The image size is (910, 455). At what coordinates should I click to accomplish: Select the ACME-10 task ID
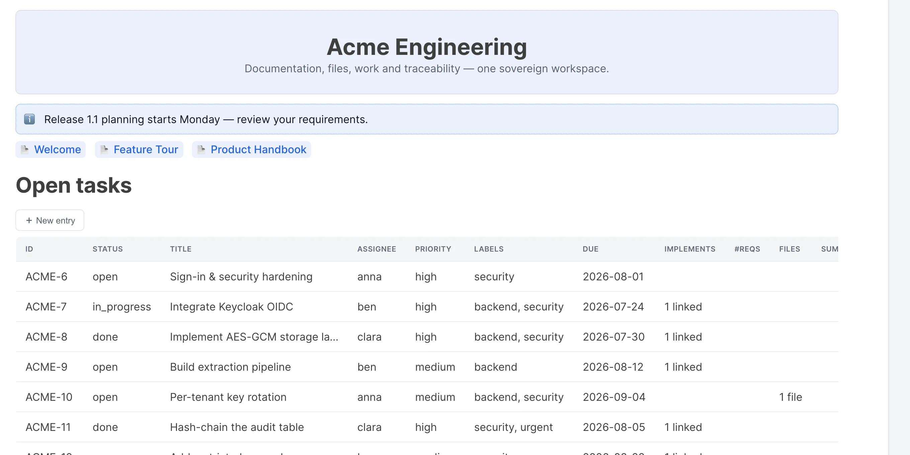pyautogui.click(x=49, y=397)
